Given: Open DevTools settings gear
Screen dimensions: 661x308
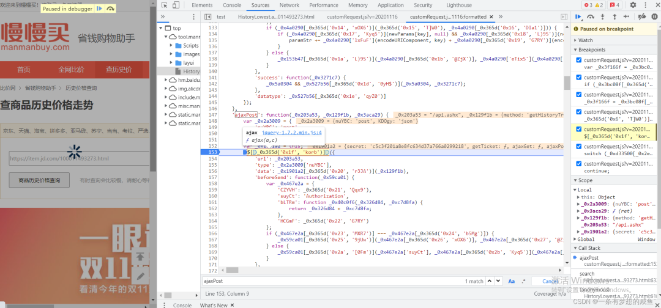Looking at the screenshot, I should pyautogui.click(x=633, y=5).
